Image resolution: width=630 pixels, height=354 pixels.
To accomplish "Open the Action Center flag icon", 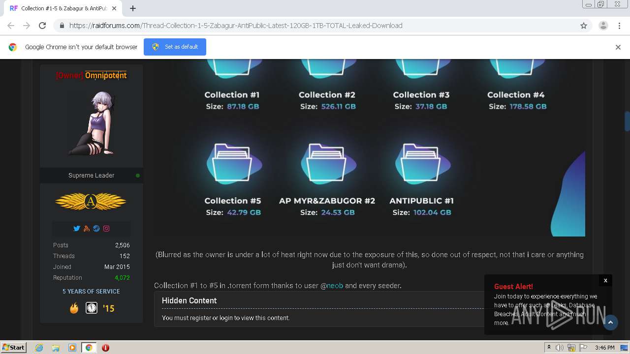I will pyautogui.click(x=584, y=348).
